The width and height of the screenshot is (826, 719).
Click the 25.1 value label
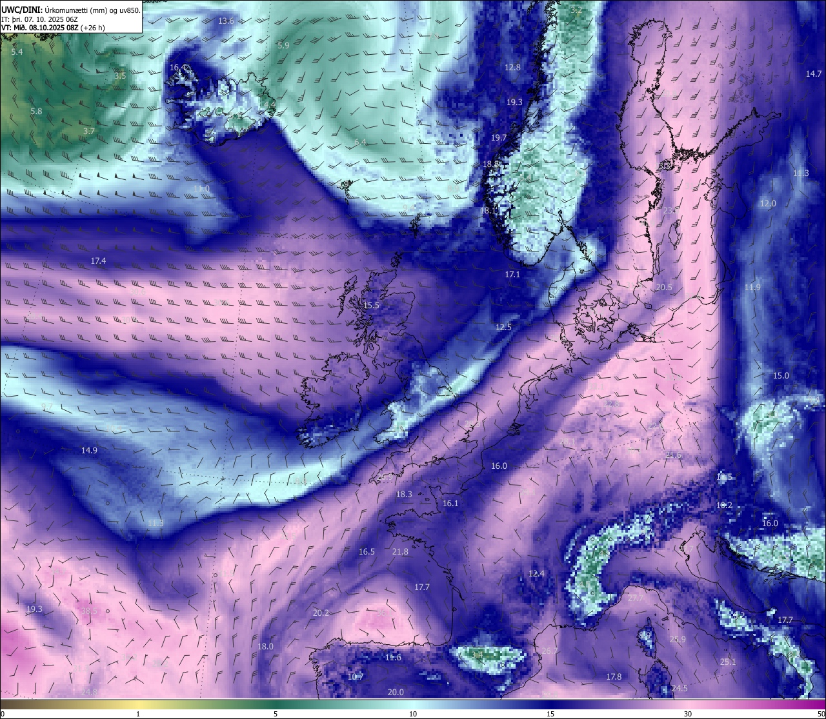click(728, 662)
